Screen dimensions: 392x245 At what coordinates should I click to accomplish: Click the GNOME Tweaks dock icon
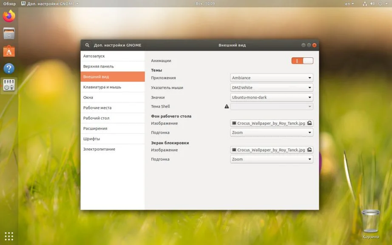(9, 85)
